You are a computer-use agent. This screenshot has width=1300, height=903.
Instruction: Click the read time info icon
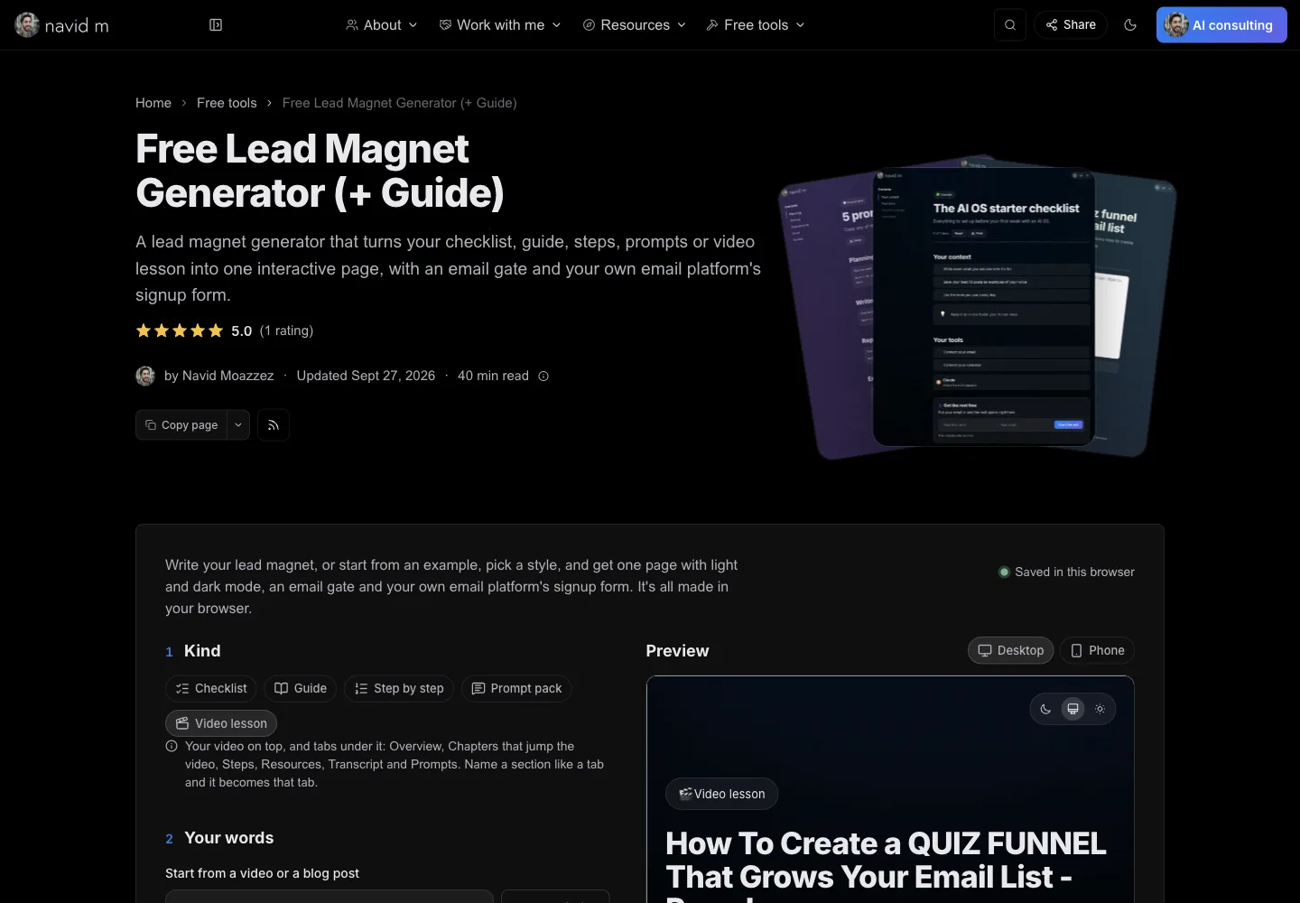click(543, 377)
